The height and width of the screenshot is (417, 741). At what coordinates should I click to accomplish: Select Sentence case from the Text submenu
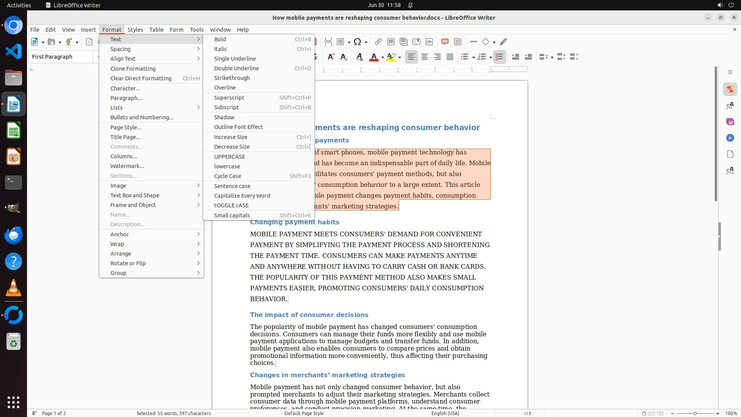[x=232, y=186]
